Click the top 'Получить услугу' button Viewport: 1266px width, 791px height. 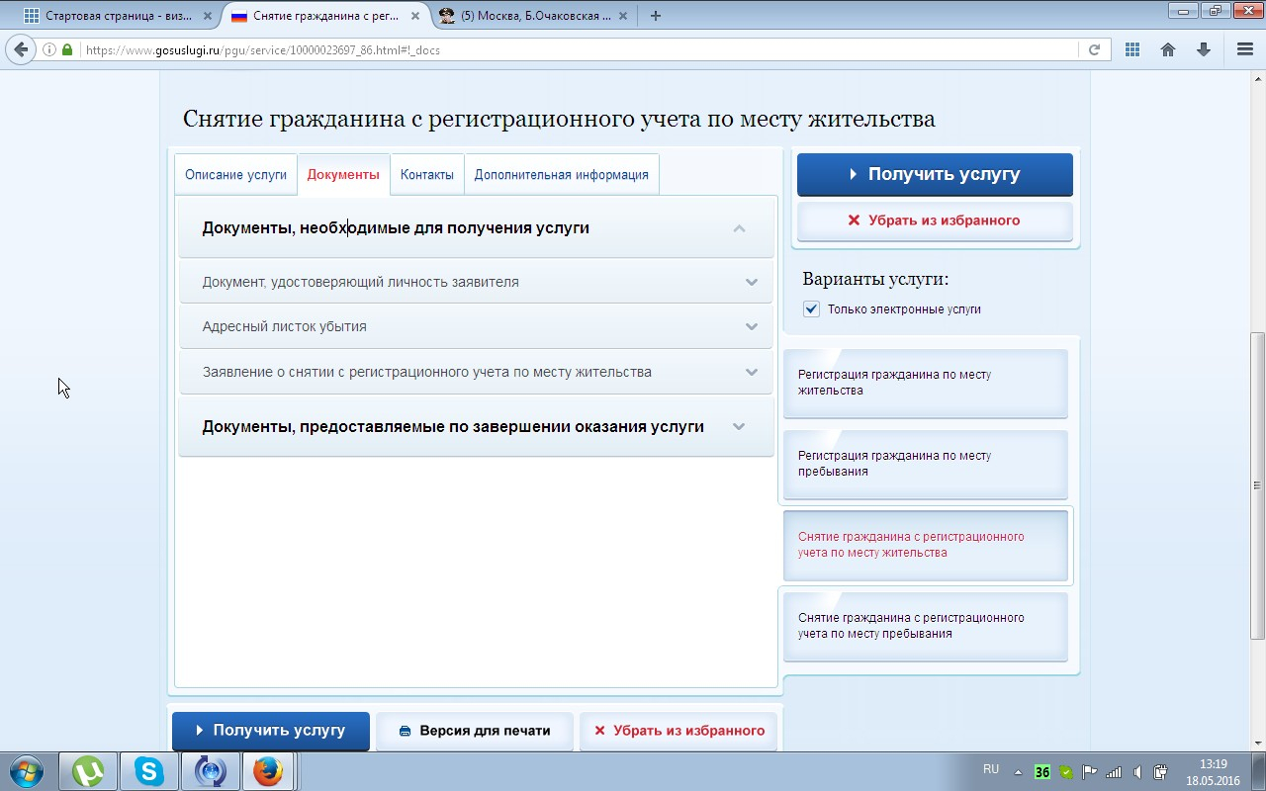(x=935, y=174)
